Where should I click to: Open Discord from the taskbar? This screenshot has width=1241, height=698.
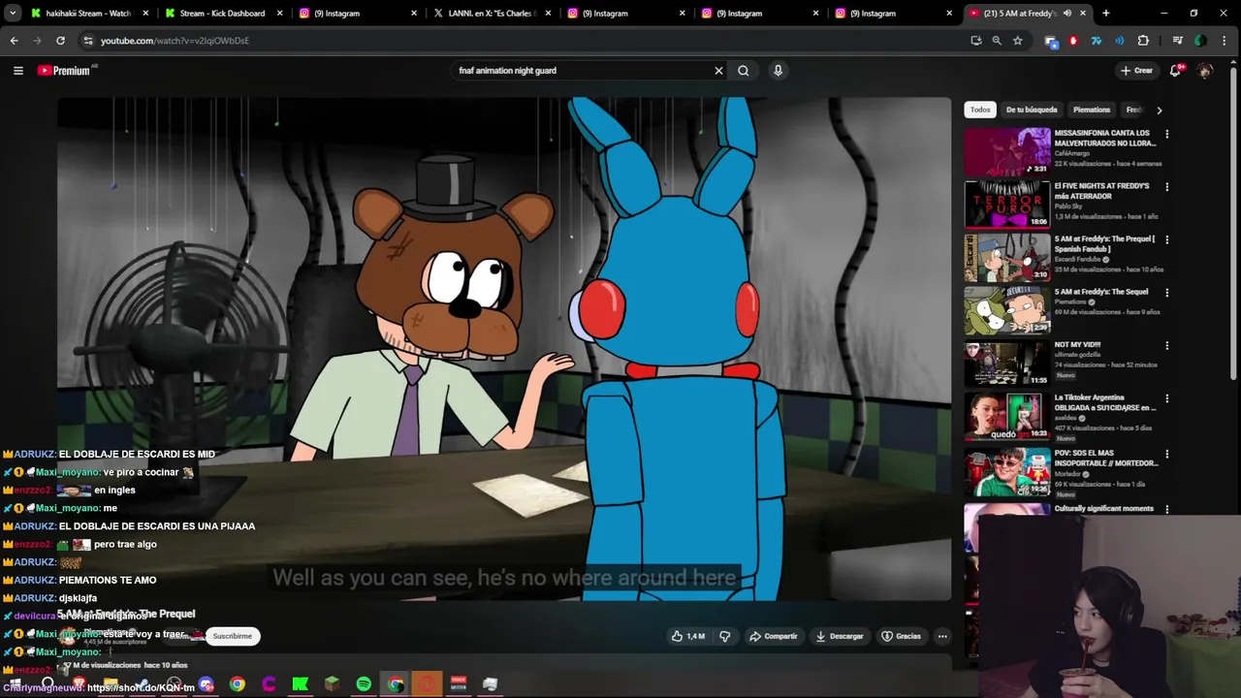pos(206,684)
